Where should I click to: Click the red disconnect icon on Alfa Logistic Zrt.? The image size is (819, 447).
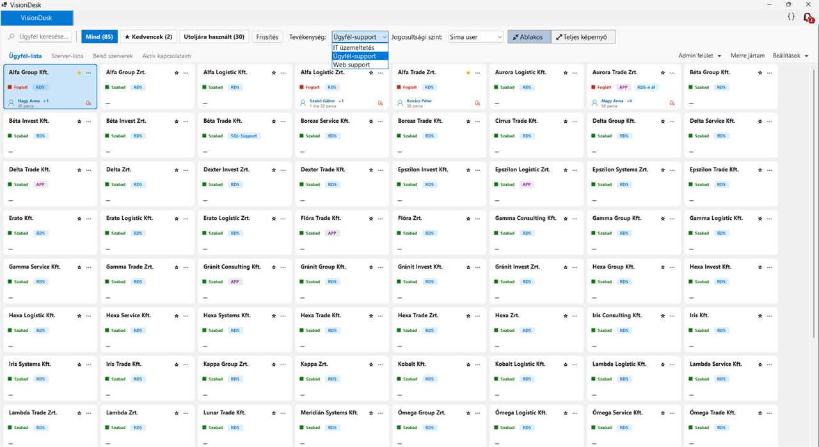coord(380,102)
